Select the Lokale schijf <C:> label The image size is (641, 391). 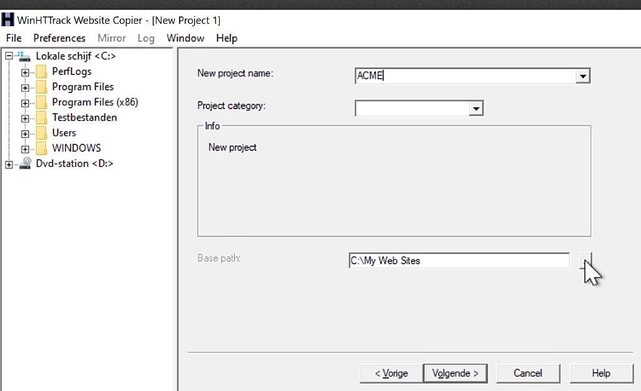click(x=76, y=56)
